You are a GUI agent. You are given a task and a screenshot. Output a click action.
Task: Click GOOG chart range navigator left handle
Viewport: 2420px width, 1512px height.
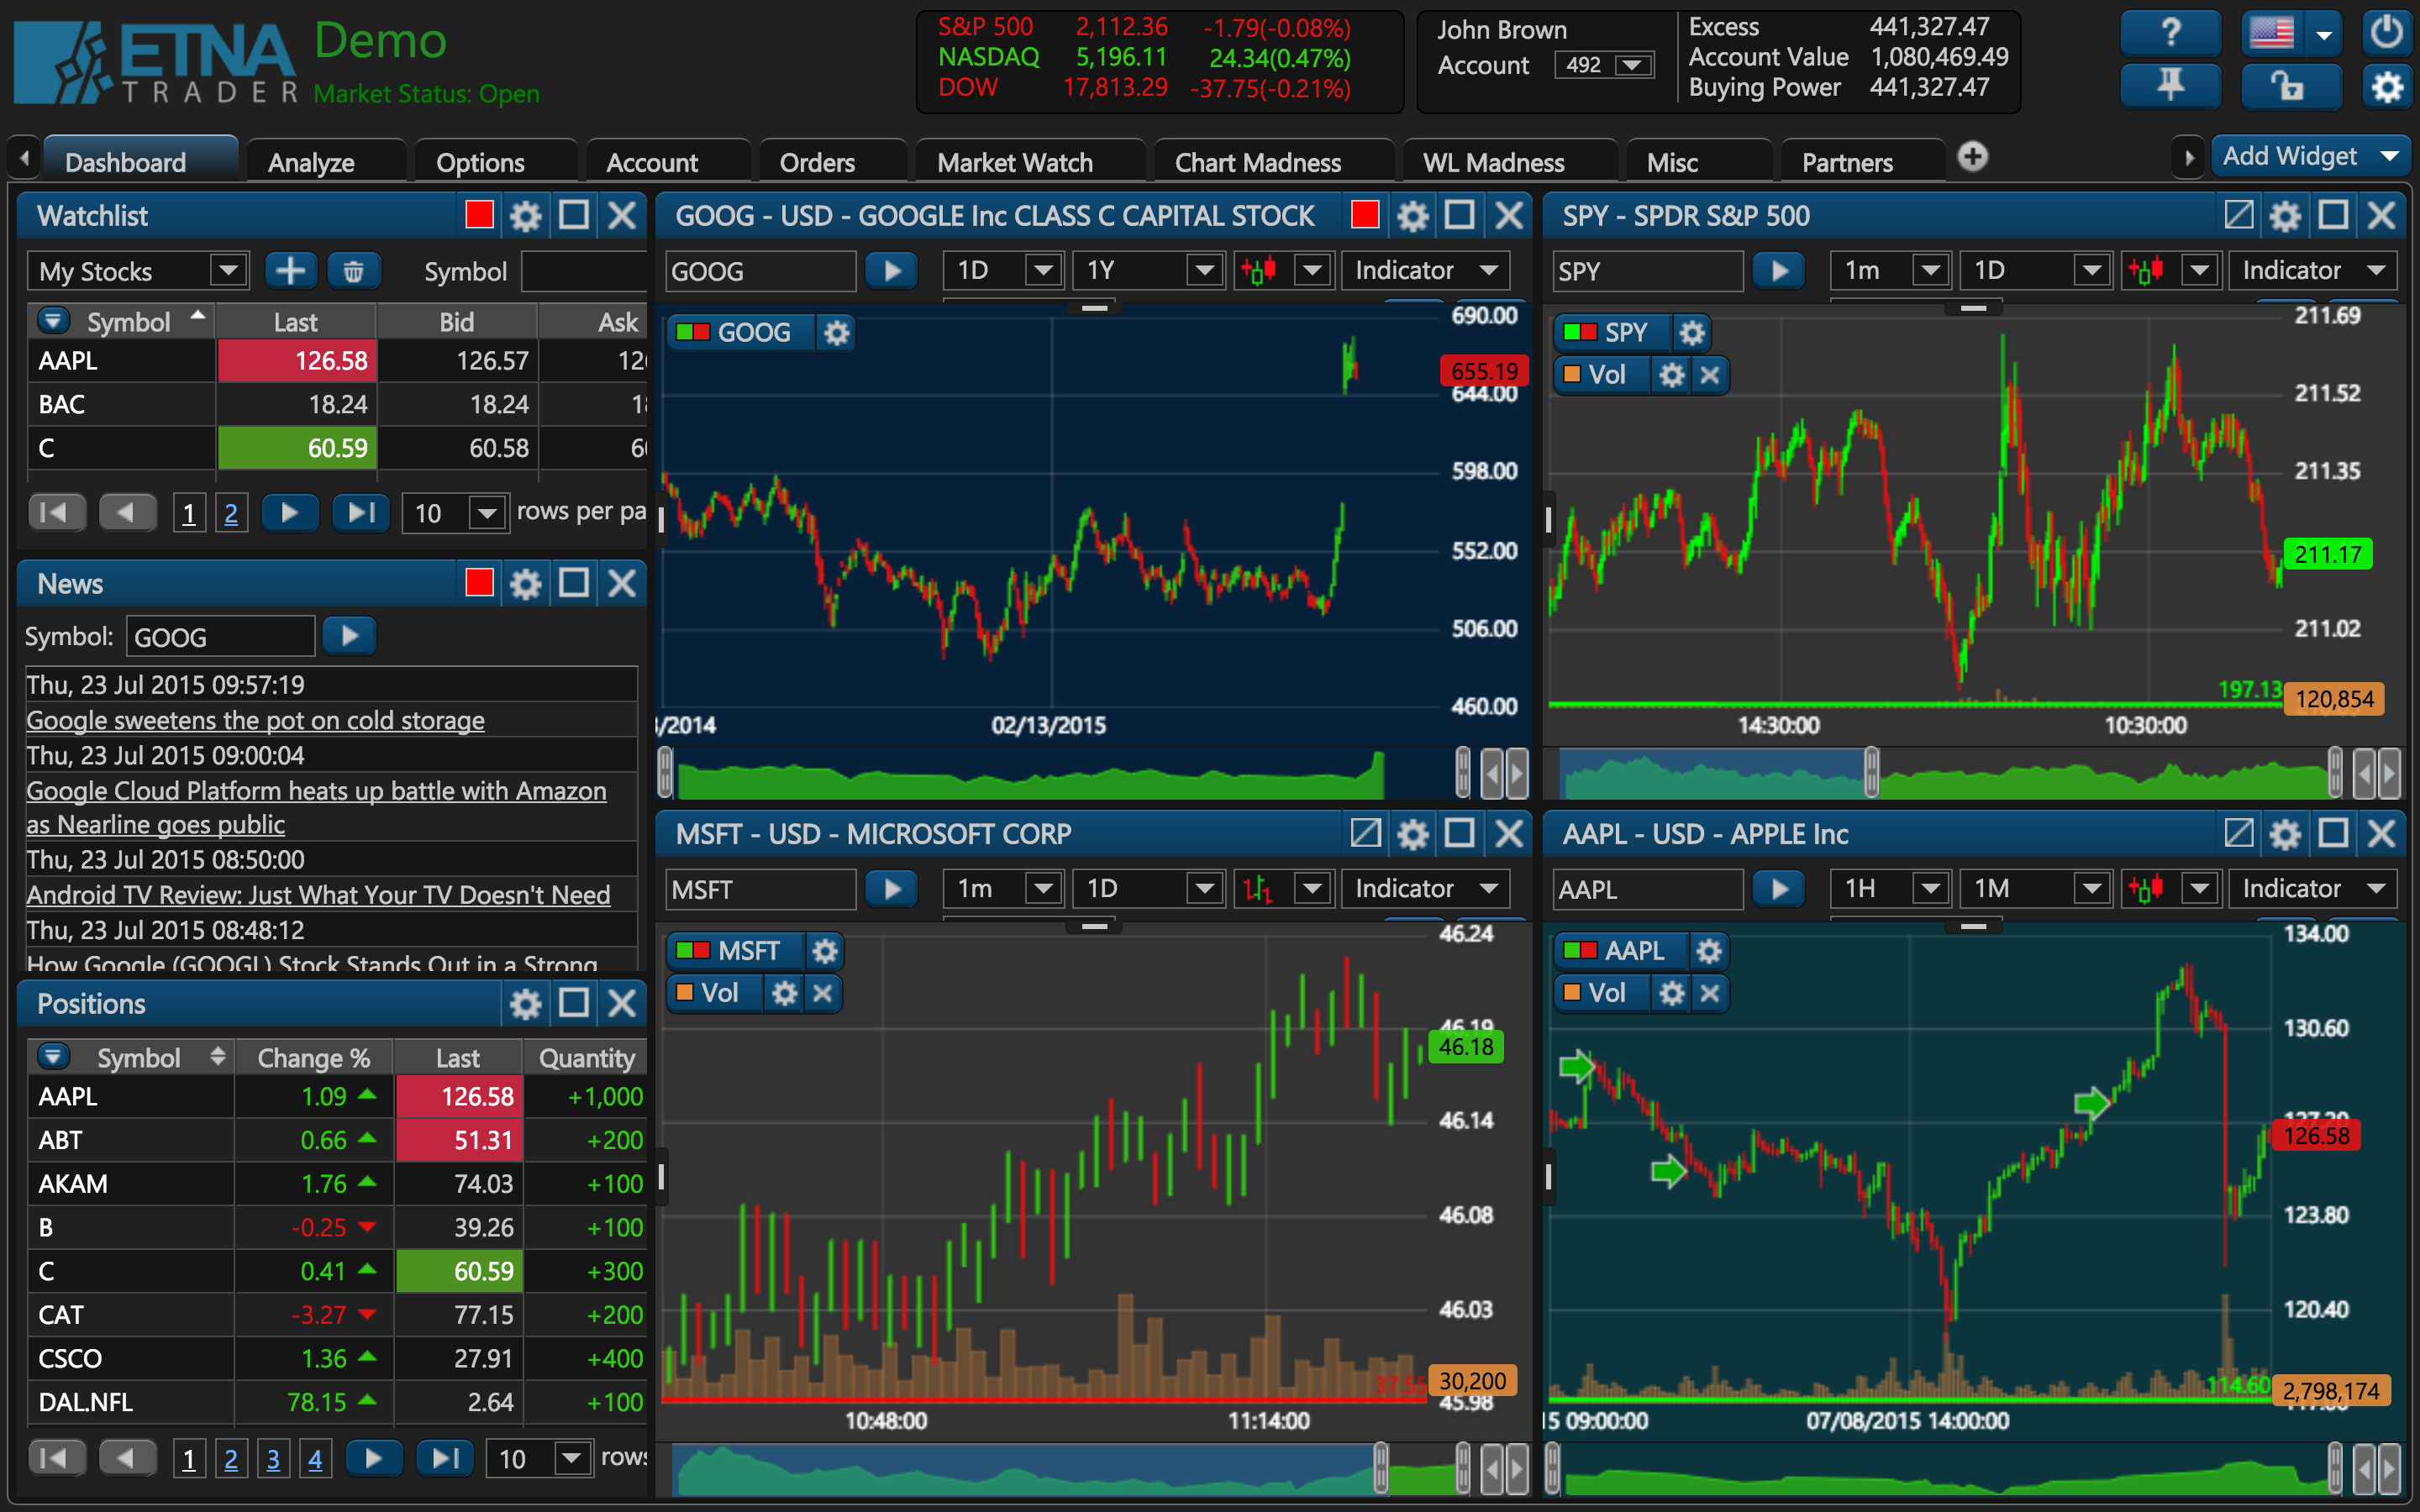[x=666, y=772]
